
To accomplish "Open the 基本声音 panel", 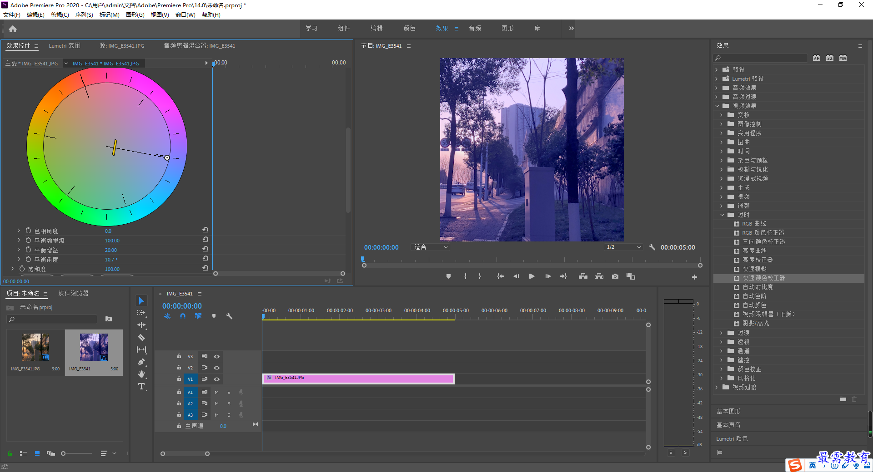I will 728,425.
